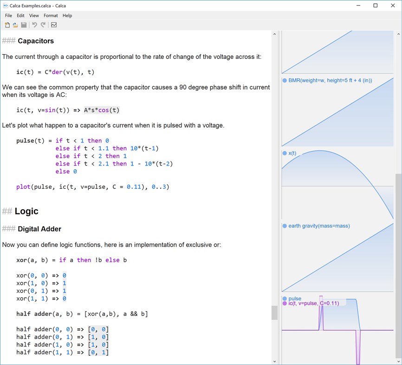
Task: Undo the last edit with the Undo arrow
Action: click(x=33, y=25)
